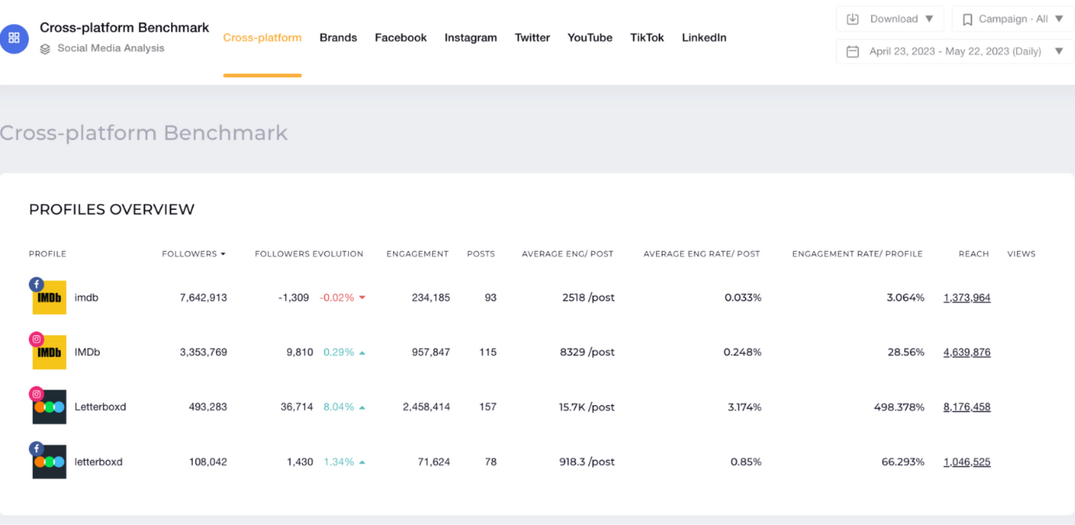Switch to the Facebook tab
This screenshot has height=525, width=1075.
coord(401,37)
